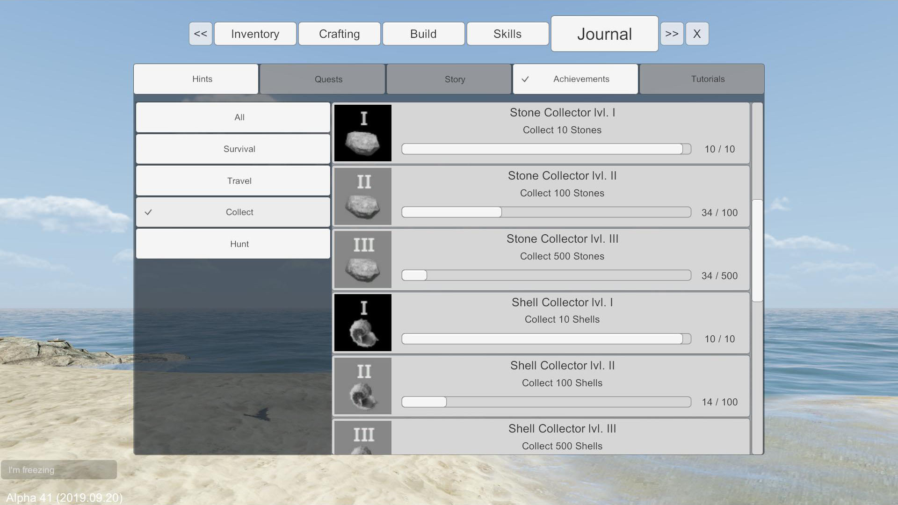Filter achievements by Survival
This screenshot has width=898, height=505.
233,149
